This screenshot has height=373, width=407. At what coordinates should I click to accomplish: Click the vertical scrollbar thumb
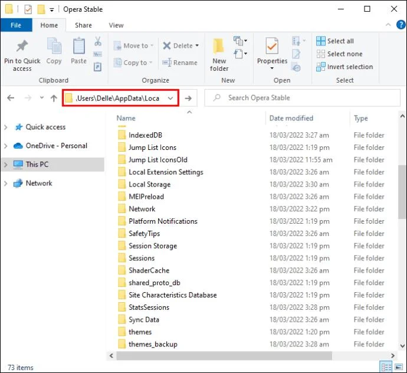[402, 192]
